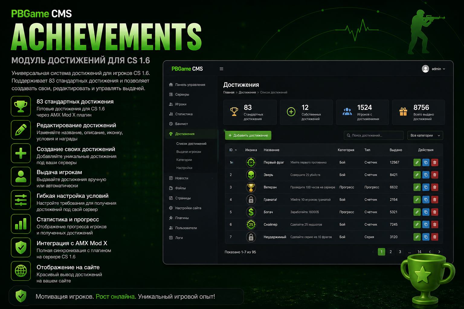Click the Ветеран trophy badge icon
The image size is (464, 309).
(251, 187)
